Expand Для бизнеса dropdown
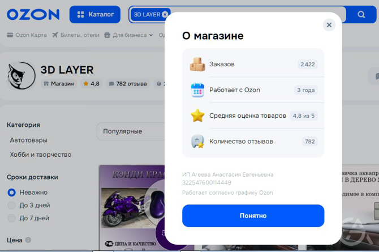The height and width of the screenshot is (252, 379). [128, 35]
